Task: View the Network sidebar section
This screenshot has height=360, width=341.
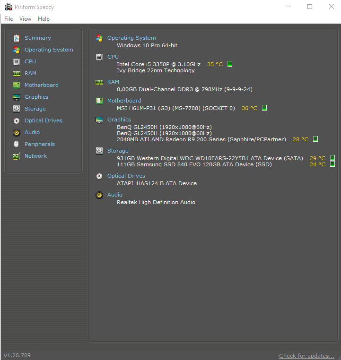Action: point(35,156)
